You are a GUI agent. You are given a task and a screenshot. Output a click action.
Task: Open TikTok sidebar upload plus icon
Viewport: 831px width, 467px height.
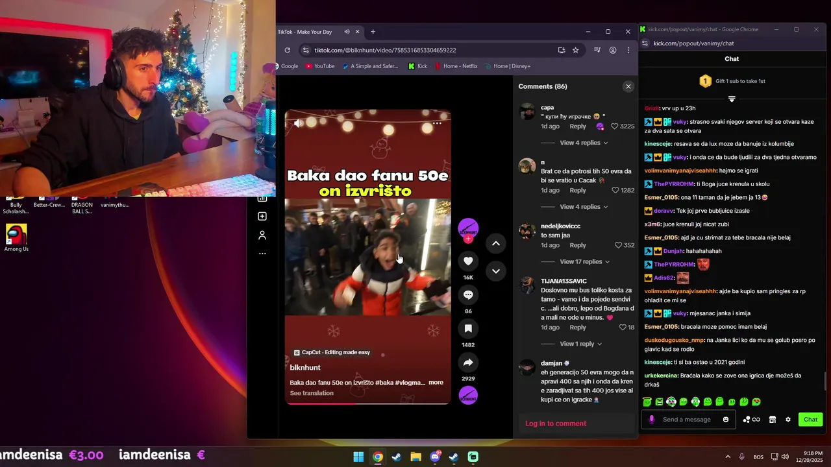click(x=262, y=216)
